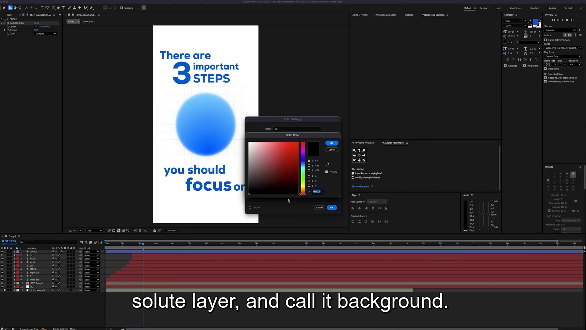
Task: Click the hex color value field
Action: click(317, 192)
